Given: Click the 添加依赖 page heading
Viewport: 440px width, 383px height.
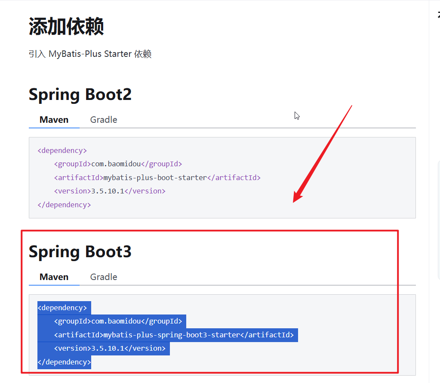Looking at the screenshot, I should point(66,26).
